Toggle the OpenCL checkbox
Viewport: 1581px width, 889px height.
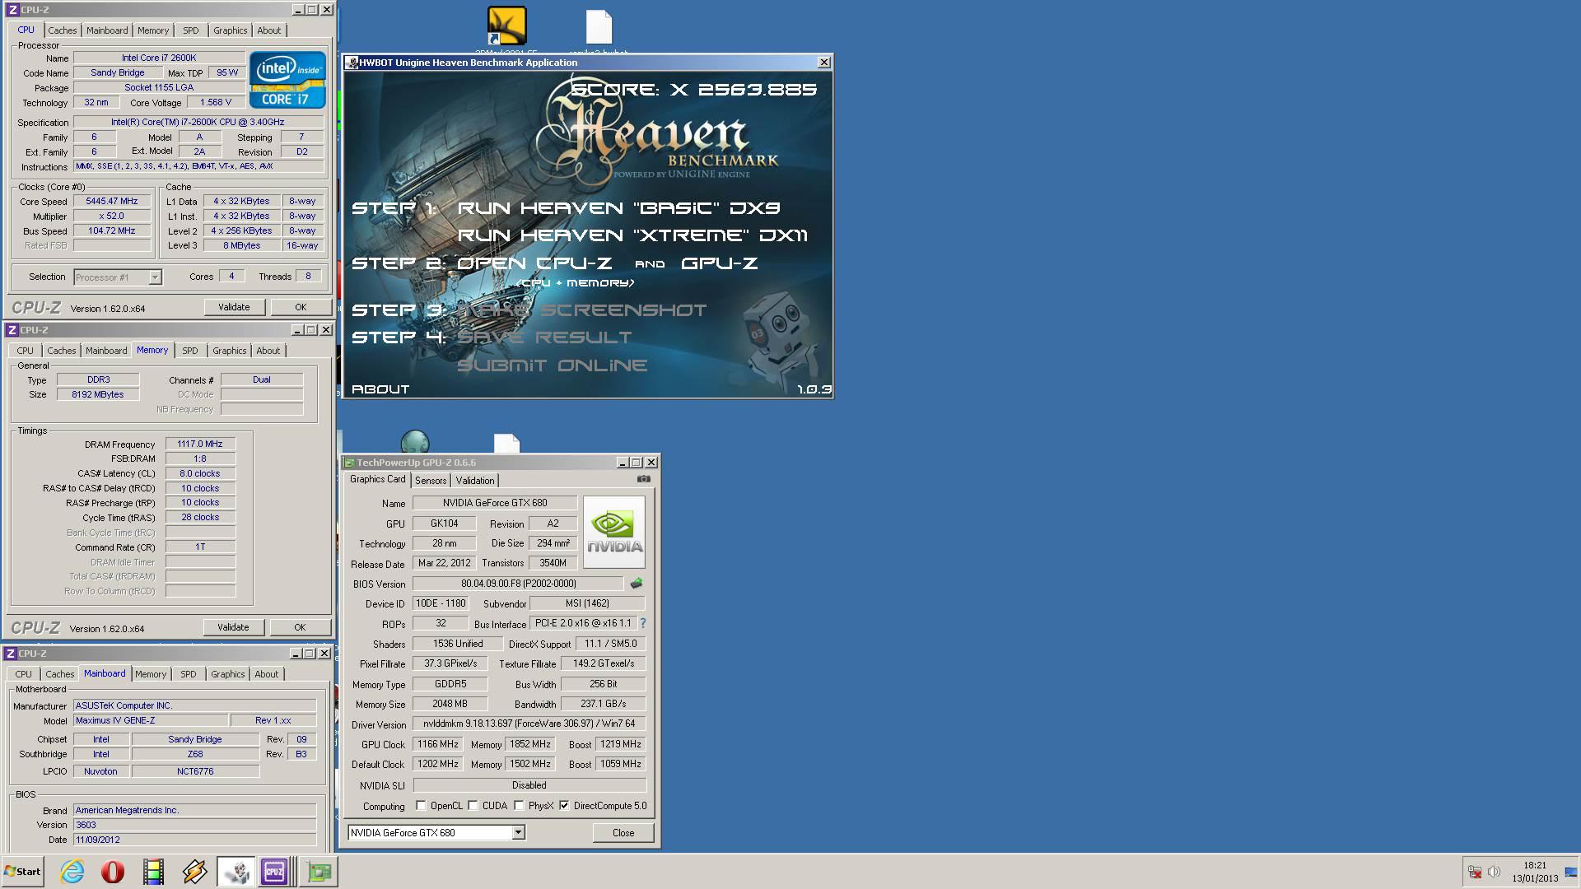coord(421,806)
